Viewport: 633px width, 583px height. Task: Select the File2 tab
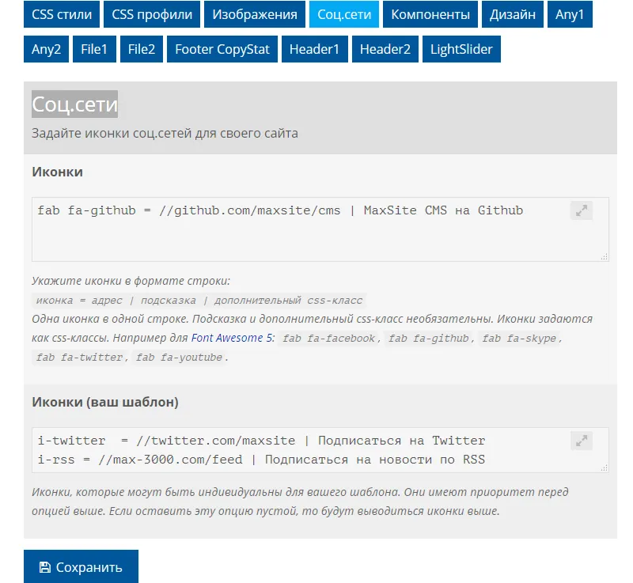[x=141, y=48]
